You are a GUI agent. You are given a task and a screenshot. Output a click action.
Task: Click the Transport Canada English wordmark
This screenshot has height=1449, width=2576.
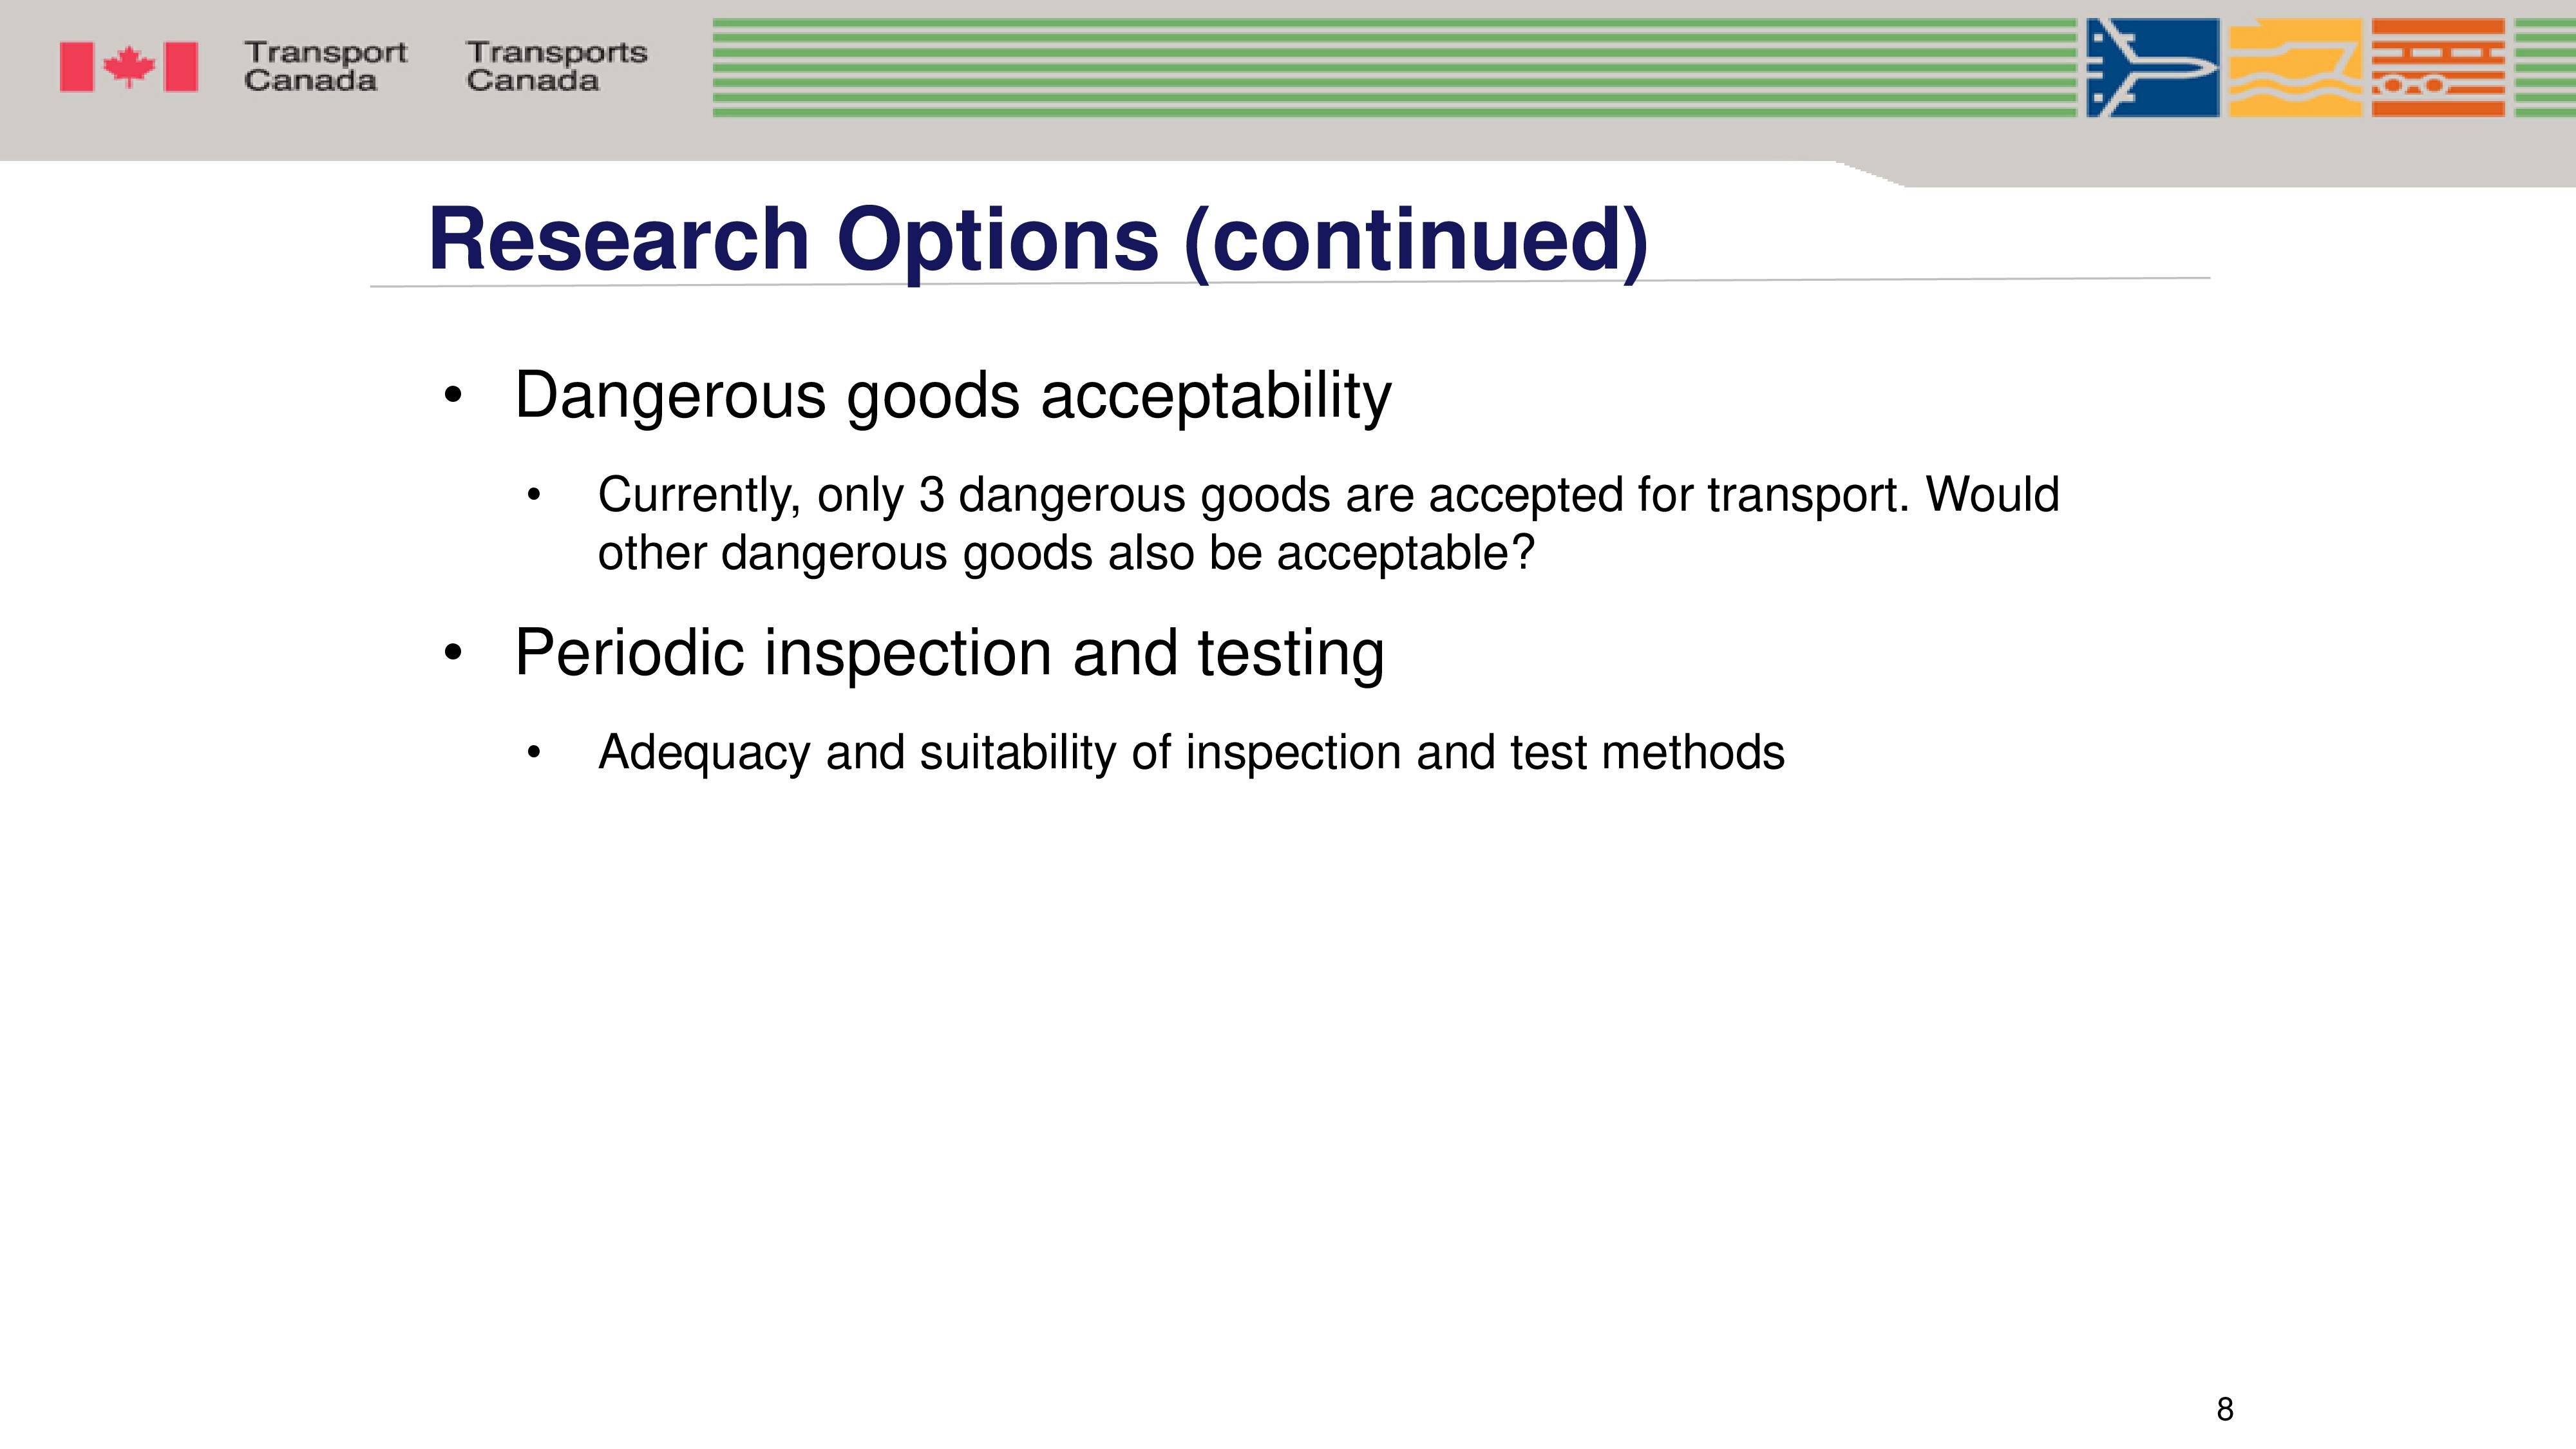pyautogui.click(x=325, y=66)
